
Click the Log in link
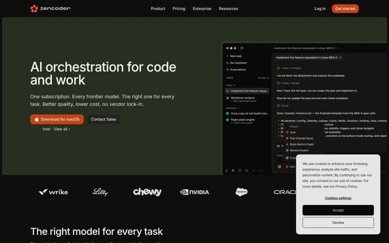pos(320,9)
